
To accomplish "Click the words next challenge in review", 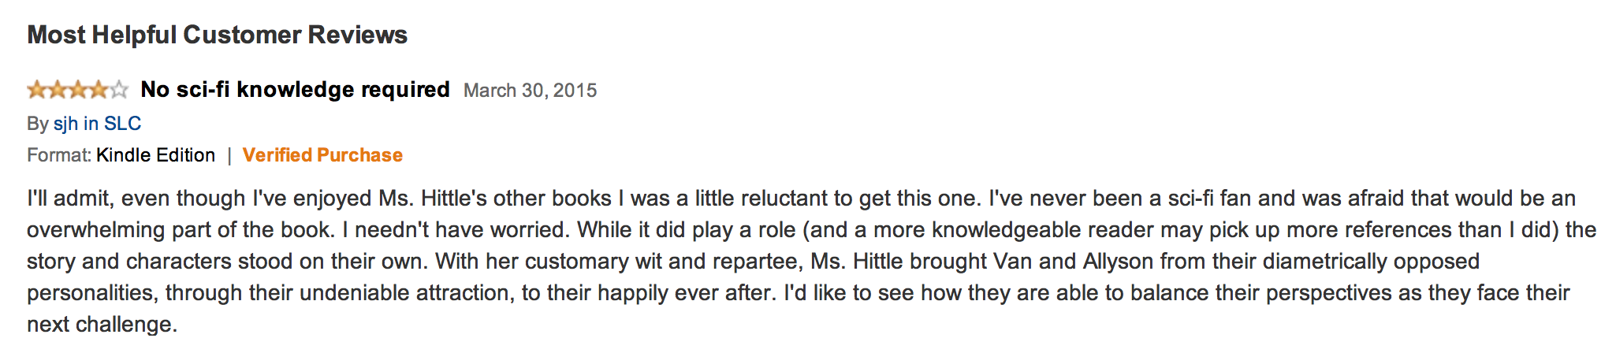I will (x=99, y=324).
